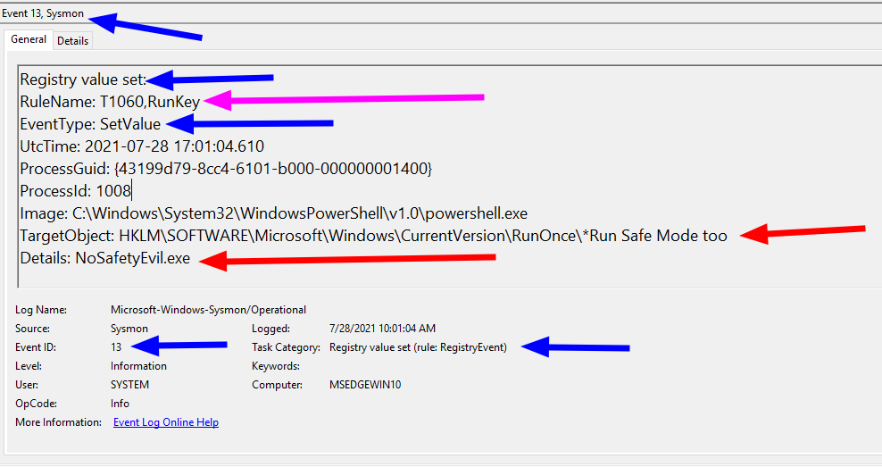882x467 pixels.
Task: Select the Source field value Sysmon
Action: click(x=129, y=329)
